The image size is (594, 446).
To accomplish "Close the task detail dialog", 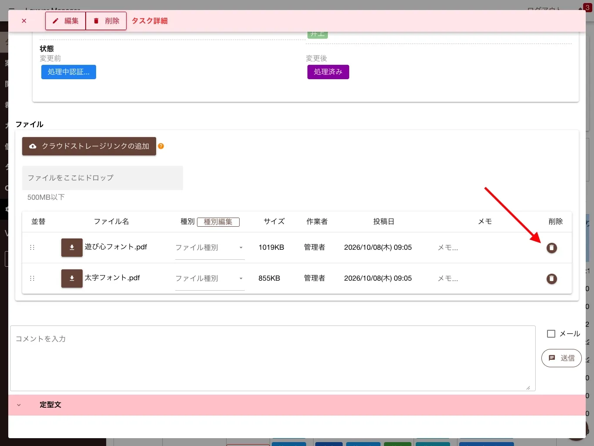I will click(24, 21).
